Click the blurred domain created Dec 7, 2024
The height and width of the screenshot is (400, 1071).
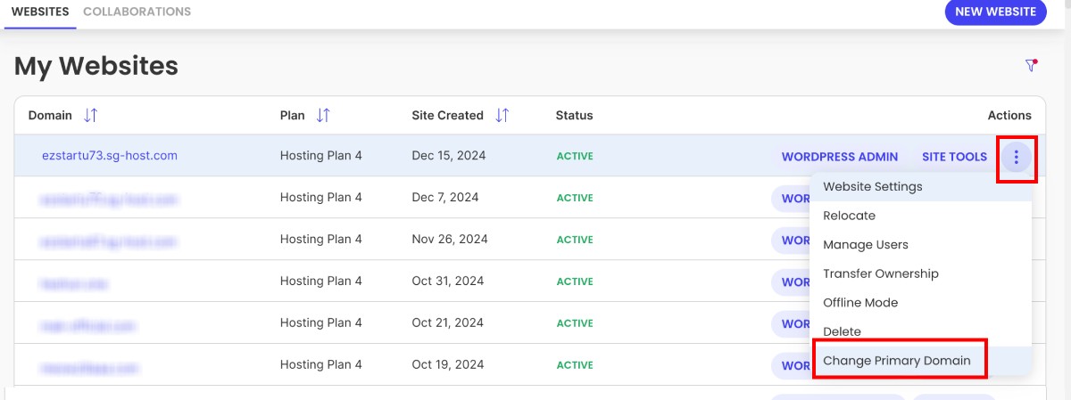[107, 198]
